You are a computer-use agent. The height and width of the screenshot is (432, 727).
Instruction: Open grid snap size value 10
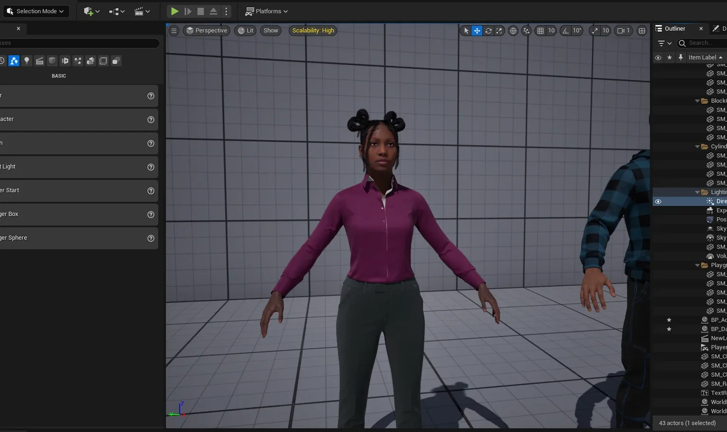(x=551, y=30)
